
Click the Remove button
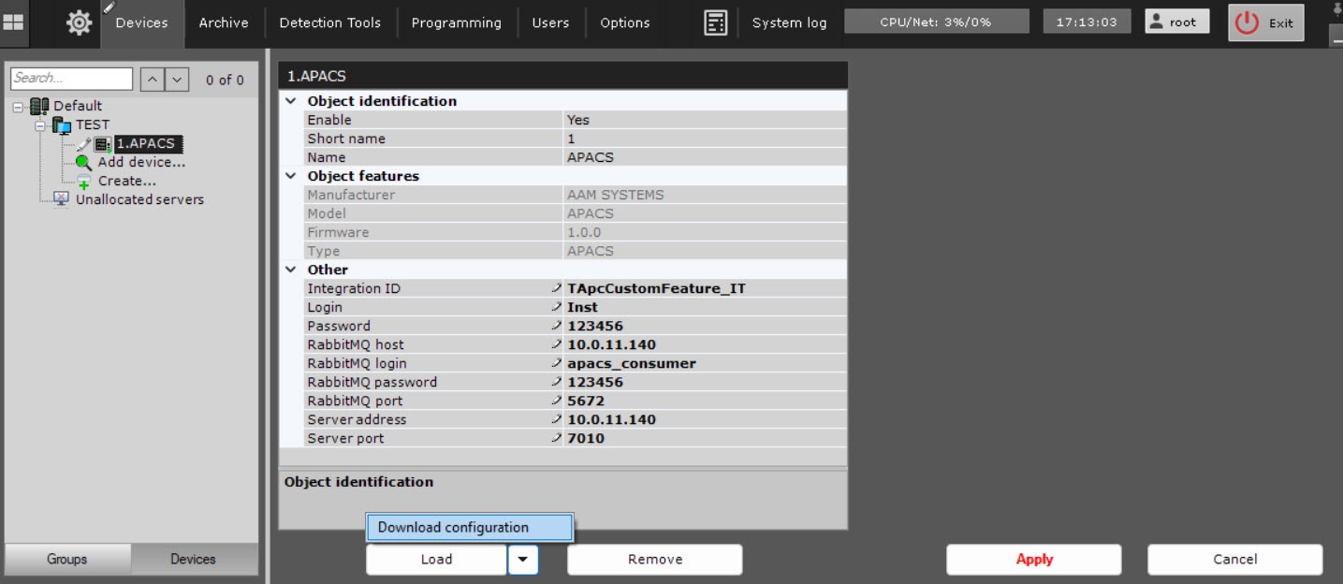point(654,560)
